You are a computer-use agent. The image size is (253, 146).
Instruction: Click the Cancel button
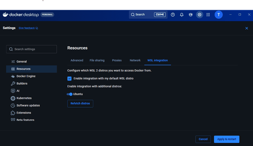coord(203,139)
